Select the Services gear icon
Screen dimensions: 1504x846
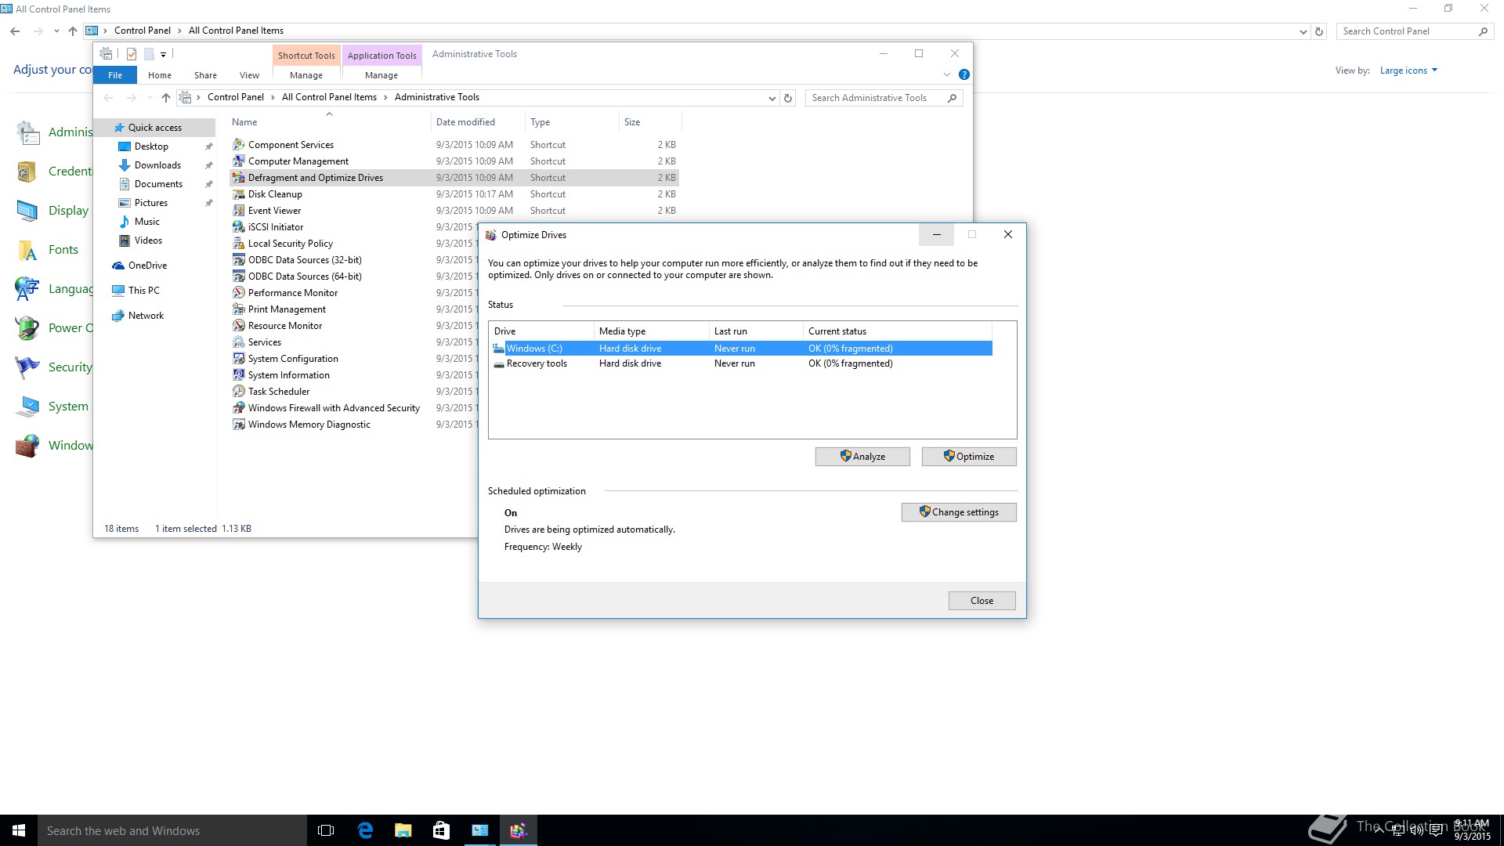[x=239, y=342]
